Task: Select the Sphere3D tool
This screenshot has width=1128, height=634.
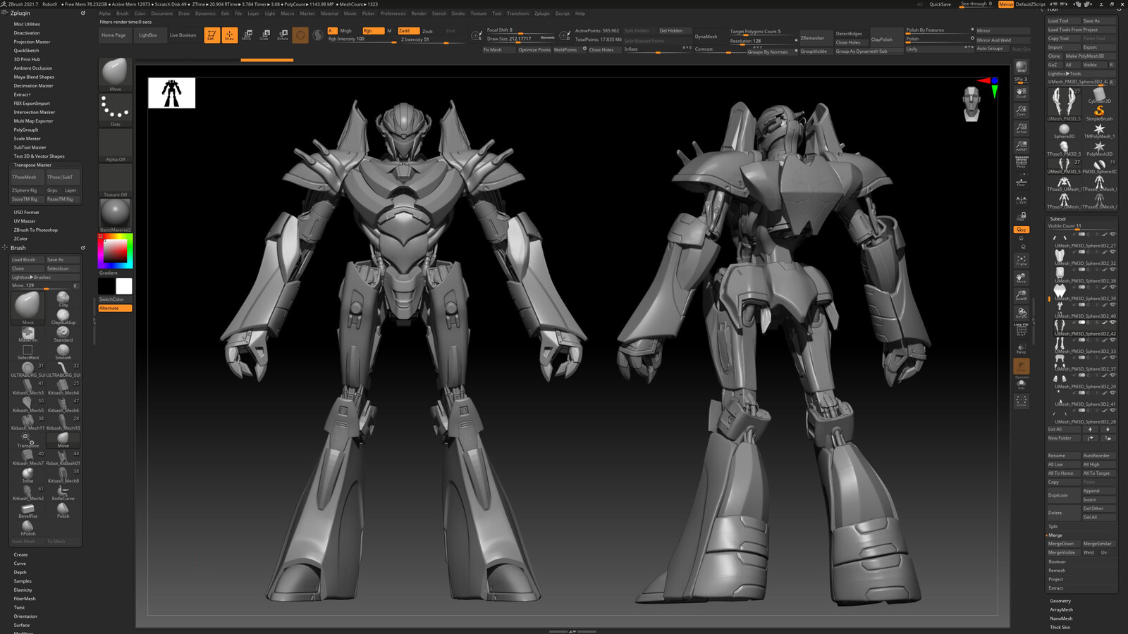Action: [x=1064, y=130]
